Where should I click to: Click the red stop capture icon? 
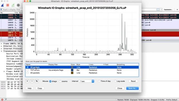[8, 5]
